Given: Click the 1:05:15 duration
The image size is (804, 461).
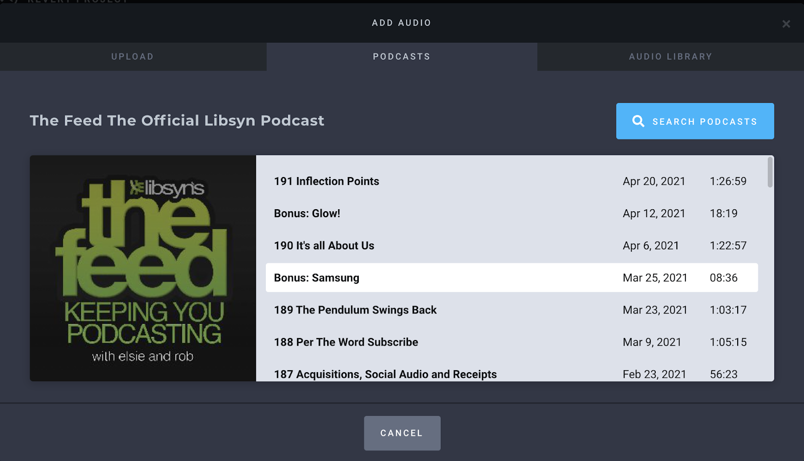Looking at the screenshot, I should tap(728, 342).
